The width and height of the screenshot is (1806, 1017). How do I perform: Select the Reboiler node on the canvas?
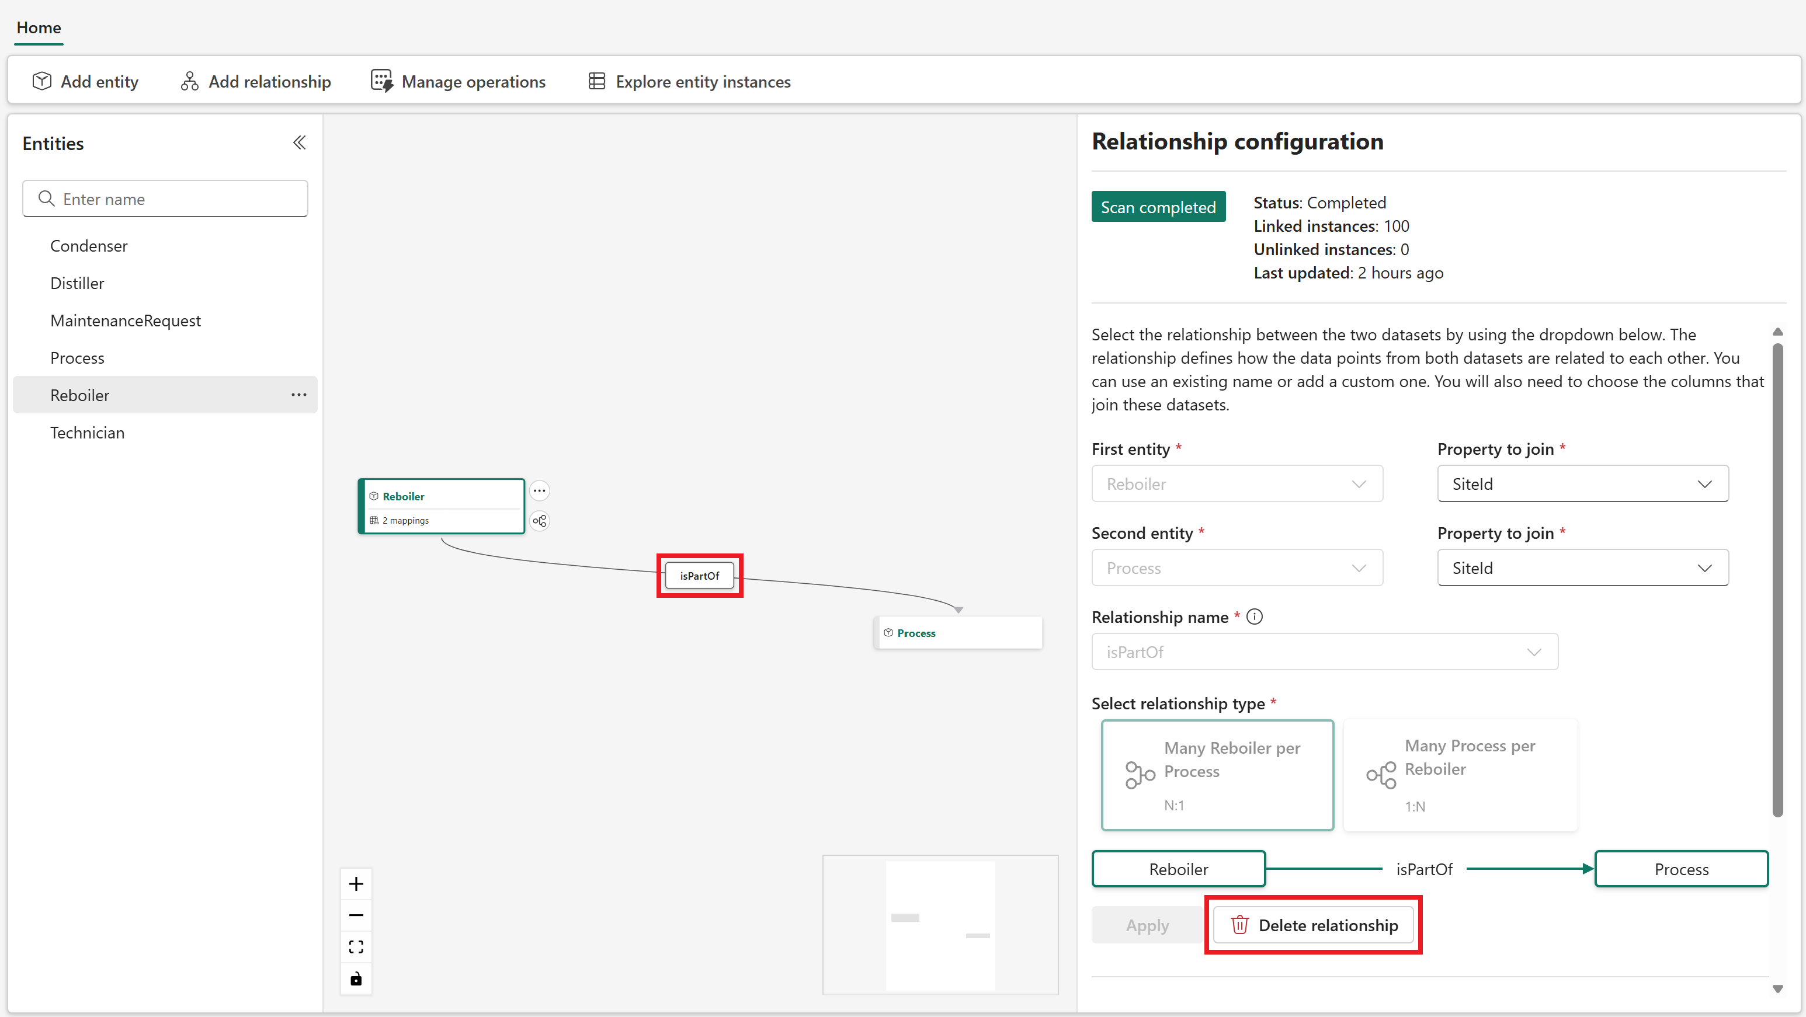pos(441,506)
